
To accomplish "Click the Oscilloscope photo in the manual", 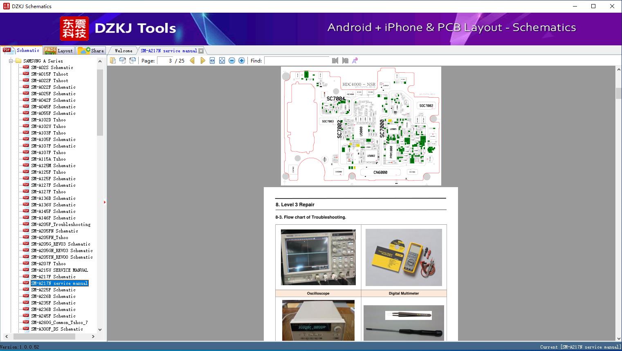I will click(x=318, y=257).
